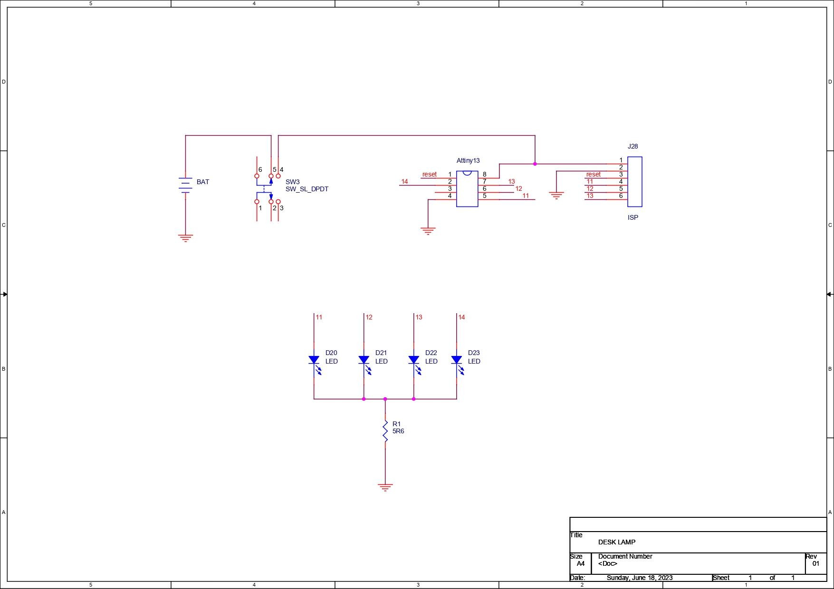Click the "12" net label above LED D21
The width and height of the screenshot is (834, 589).
pyautogui.click(x=369, y=317)
